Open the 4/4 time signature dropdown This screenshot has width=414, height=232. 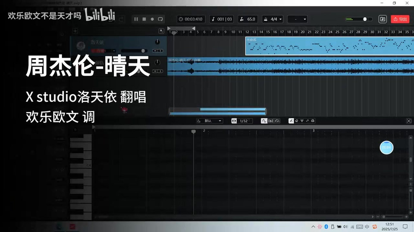pos(273,19)
